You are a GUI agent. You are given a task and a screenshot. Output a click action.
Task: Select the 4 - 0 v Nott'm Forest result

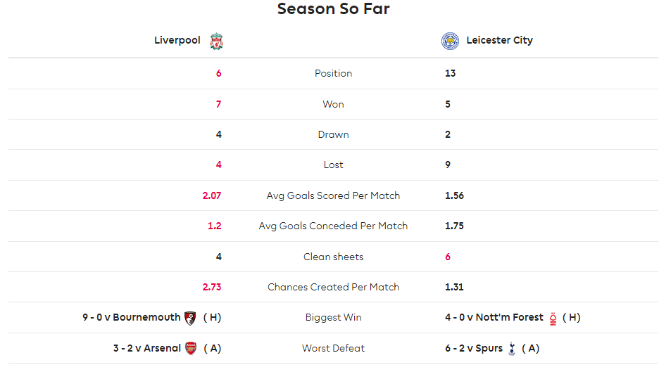494,317
